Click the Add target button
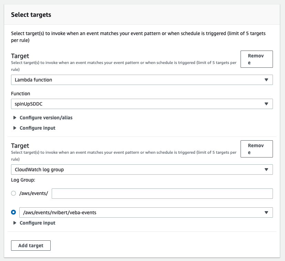 point(31,246)
